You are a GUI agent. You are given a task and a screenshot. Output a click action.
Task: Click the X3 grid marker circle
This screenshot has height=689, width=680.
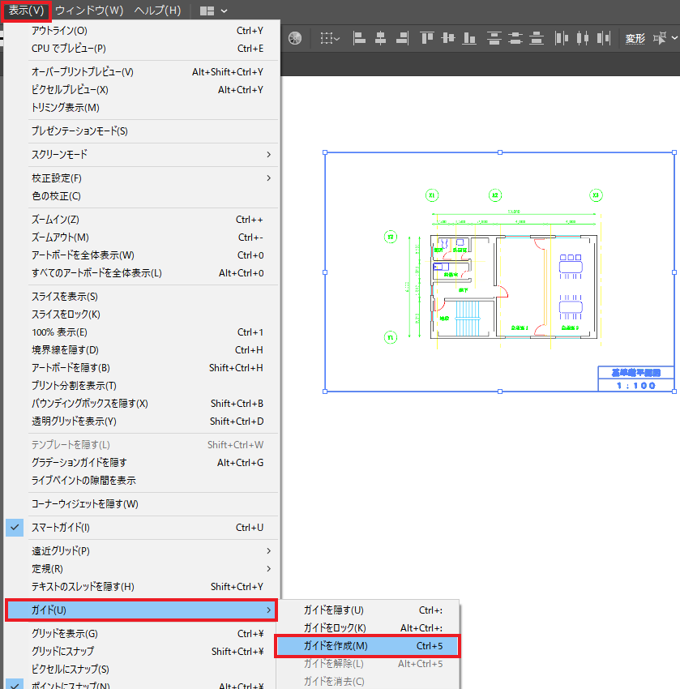coord(596,195)
